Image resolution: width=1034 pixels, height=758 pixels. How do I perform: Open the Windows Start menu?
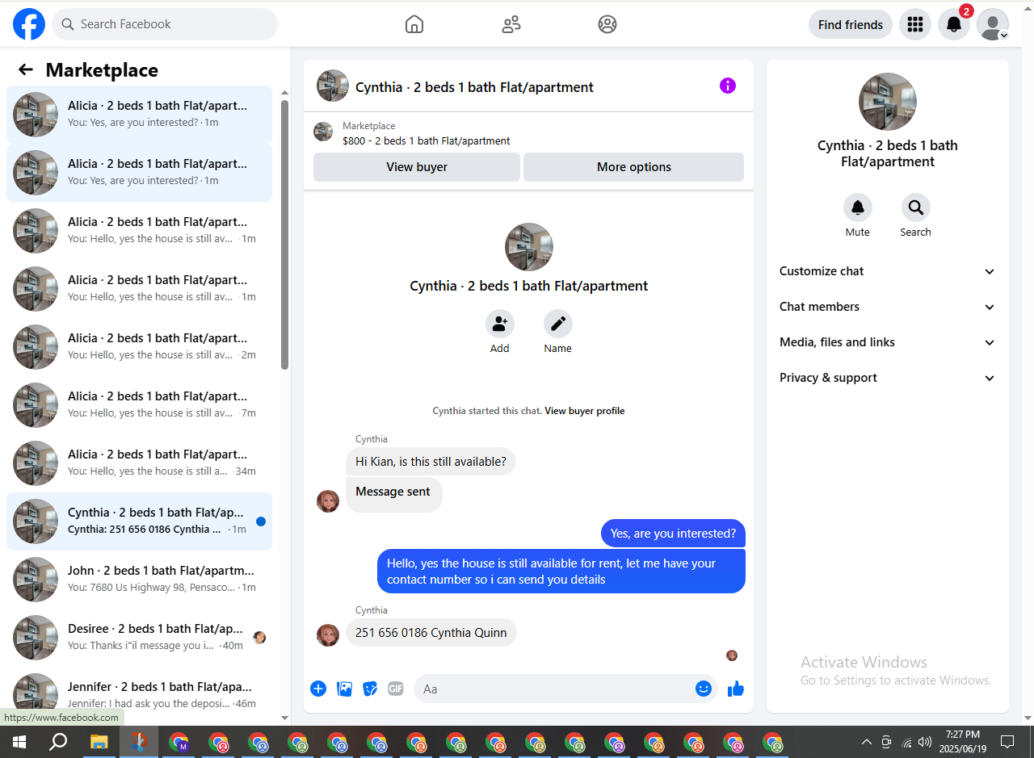pyautogui.click(x=19, y=742)
